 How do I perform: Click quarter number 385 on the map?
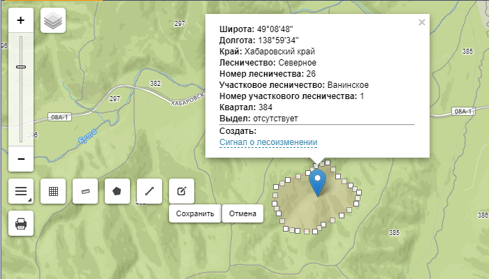click(x=394, y=232)
